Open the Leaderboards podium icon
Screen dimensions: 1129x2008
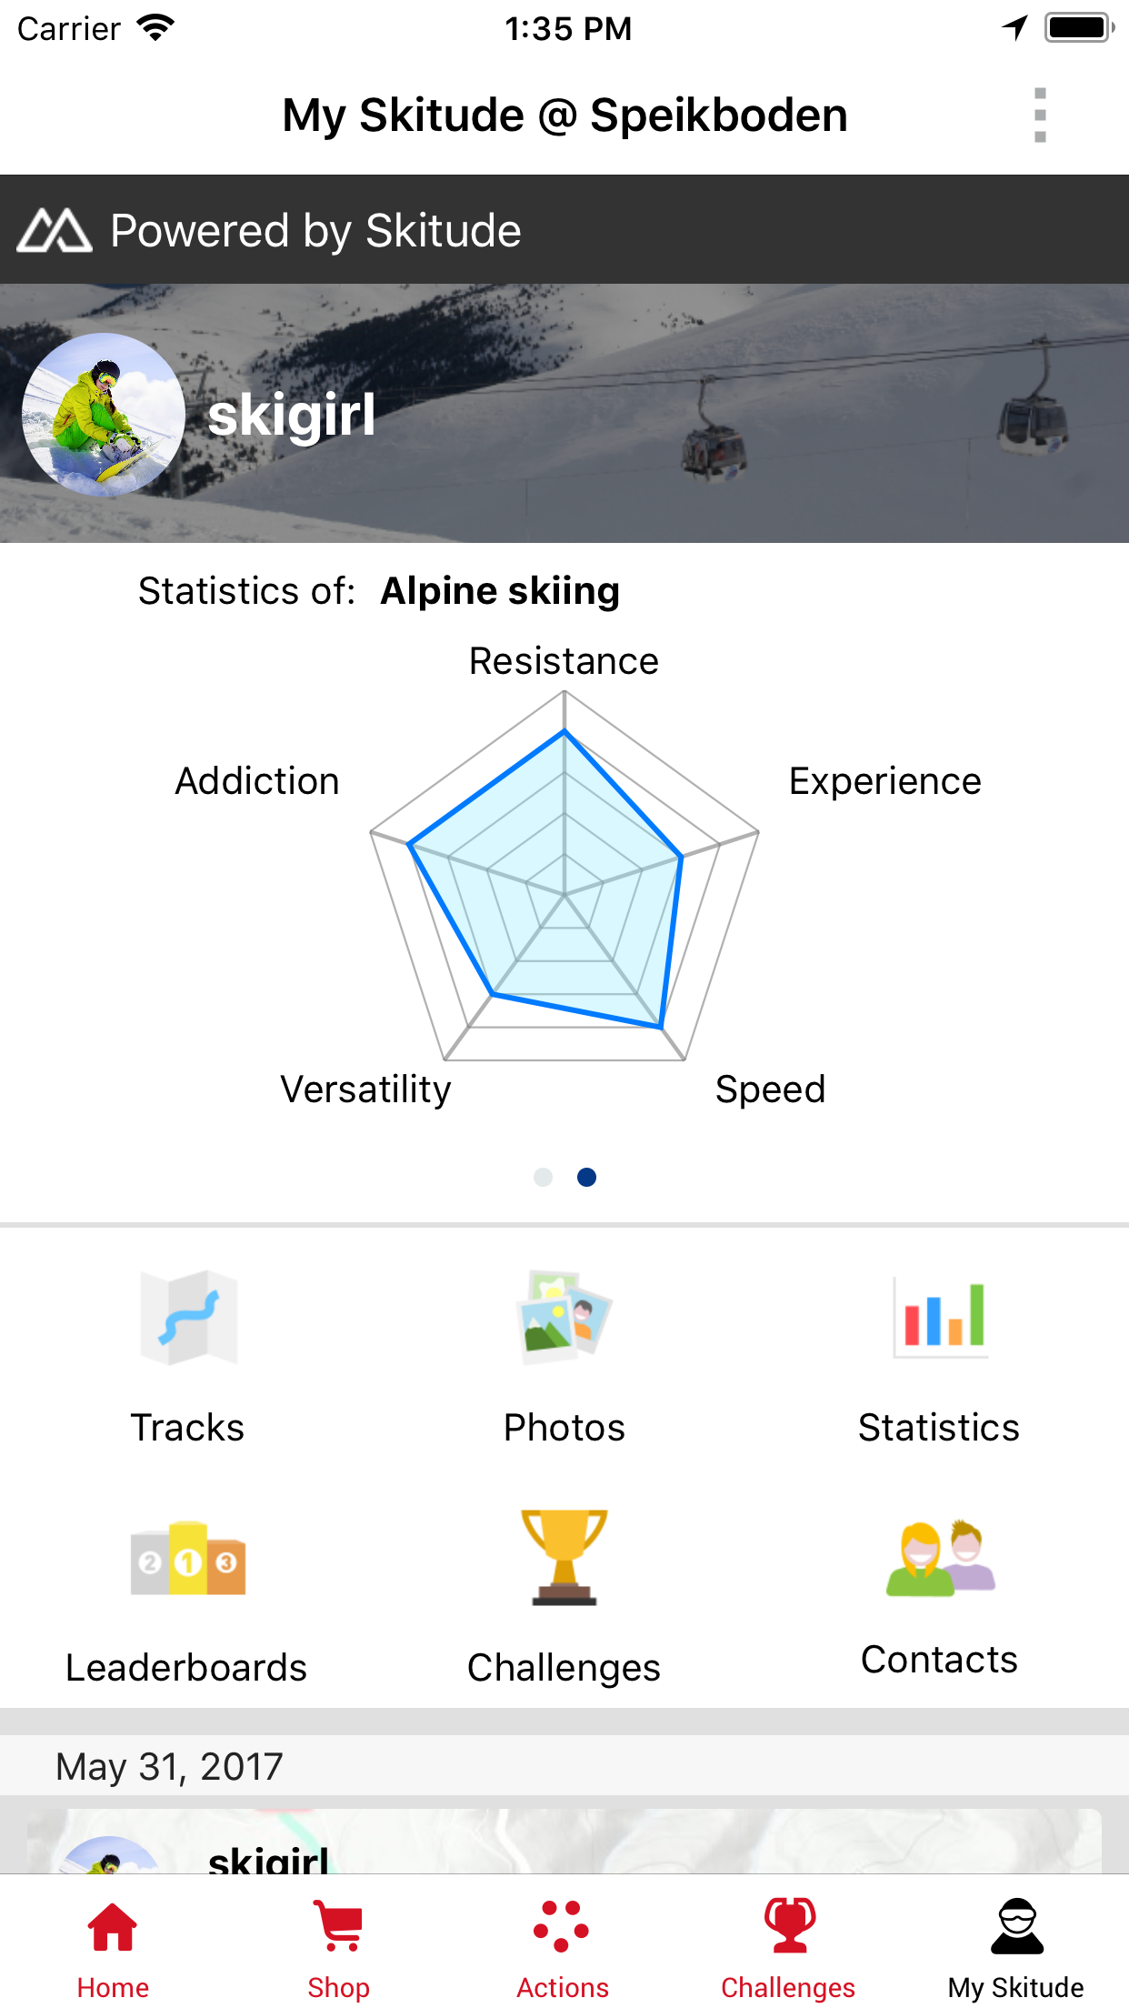(188, 1559)
